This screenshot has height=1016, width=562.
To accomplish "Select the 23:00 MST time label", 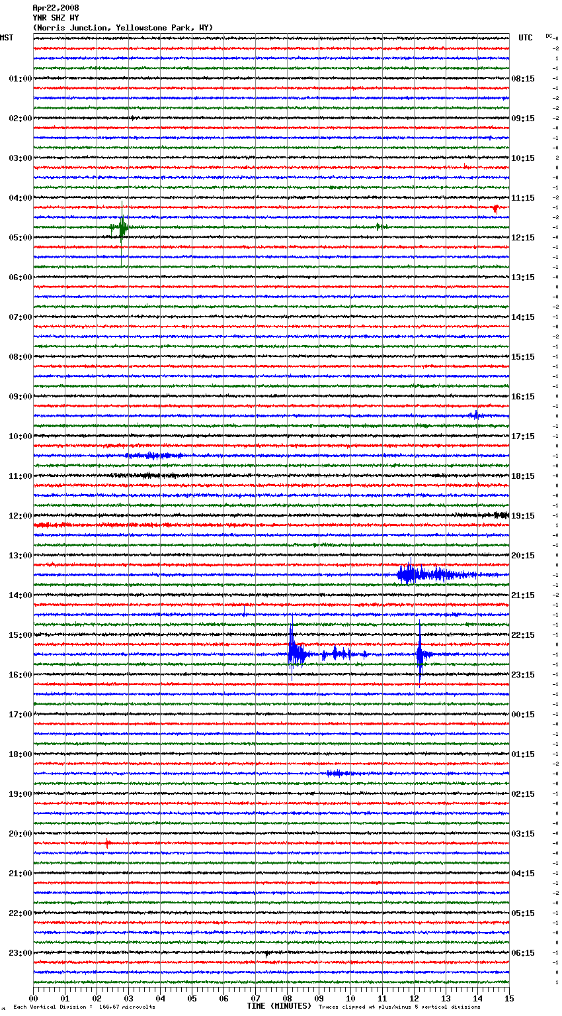I will [x=20, y=953].
